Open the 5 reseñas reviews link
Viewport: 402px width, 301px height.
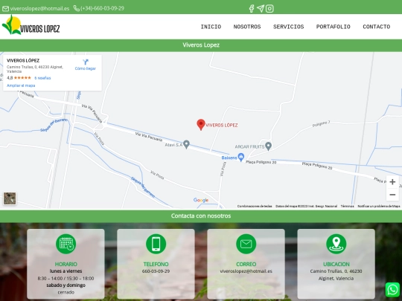click(42, 78)
